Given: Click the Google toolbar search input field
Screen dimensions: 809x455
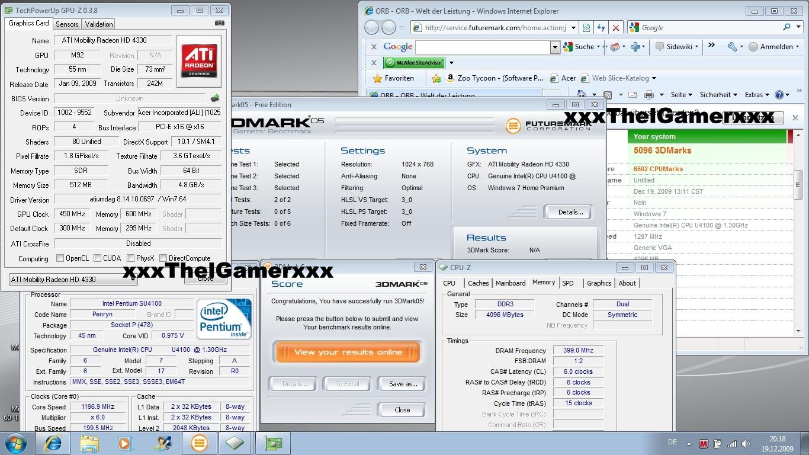Looking at the screenshot, I should (483, 47).
